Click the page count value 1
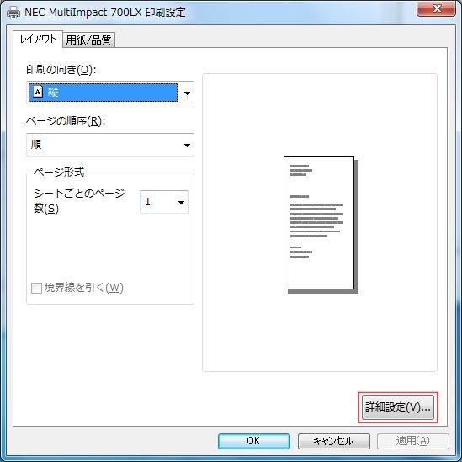The width and height of the screenshot is (462, 462). point(147,202)
